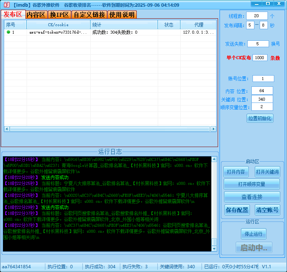Select the 自定义链接 tab

coord(89,15)
